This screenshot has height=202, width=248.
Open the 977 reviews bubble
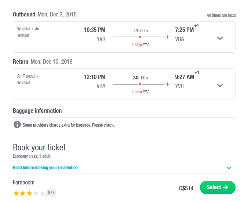tap(51, 192)
